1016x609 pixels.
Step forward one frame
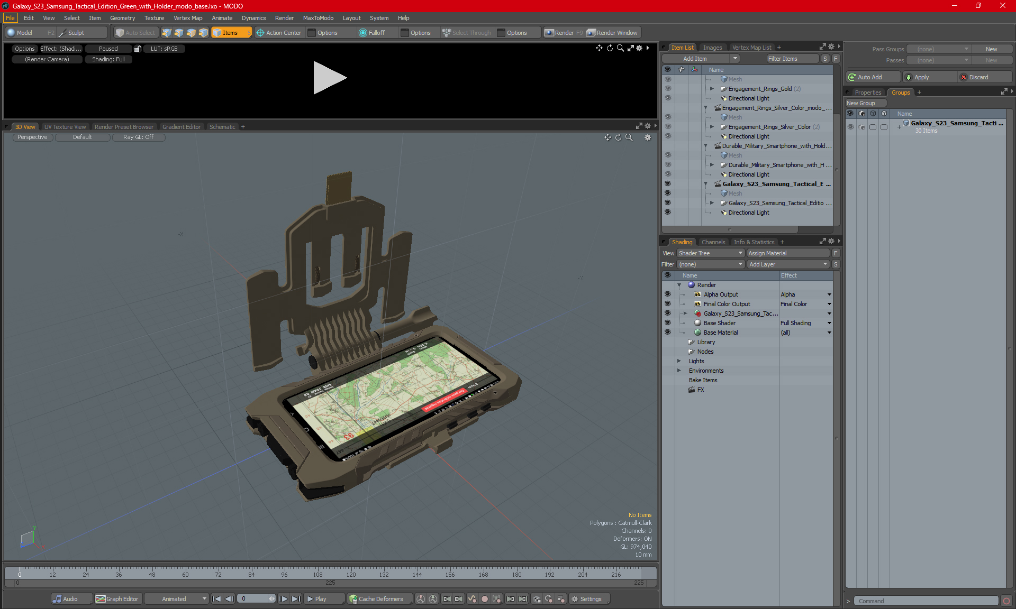point(284,599)
